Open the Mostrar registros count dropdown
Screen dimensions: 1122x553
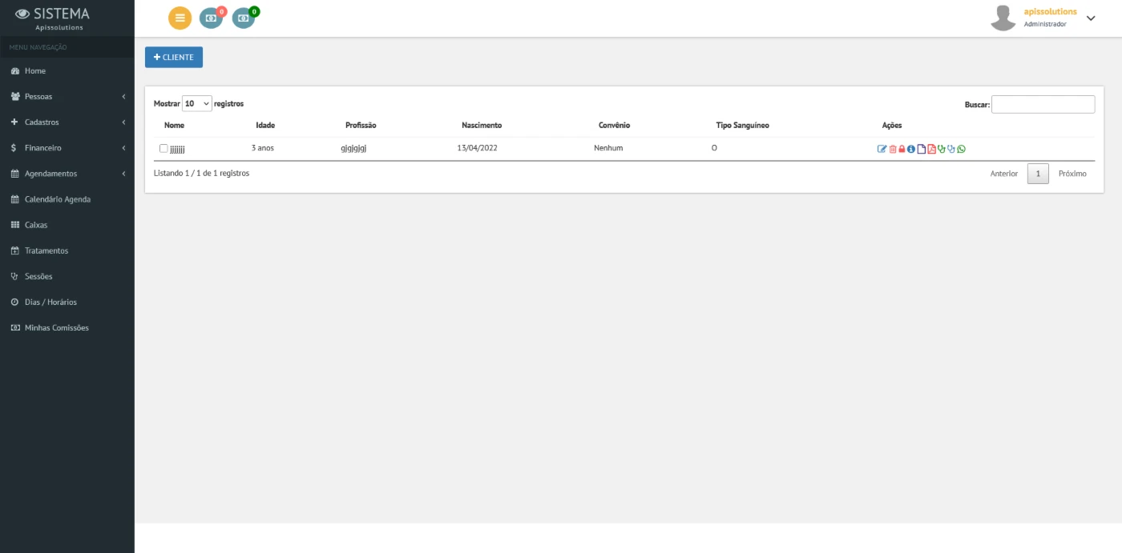[x=197, y=103]
